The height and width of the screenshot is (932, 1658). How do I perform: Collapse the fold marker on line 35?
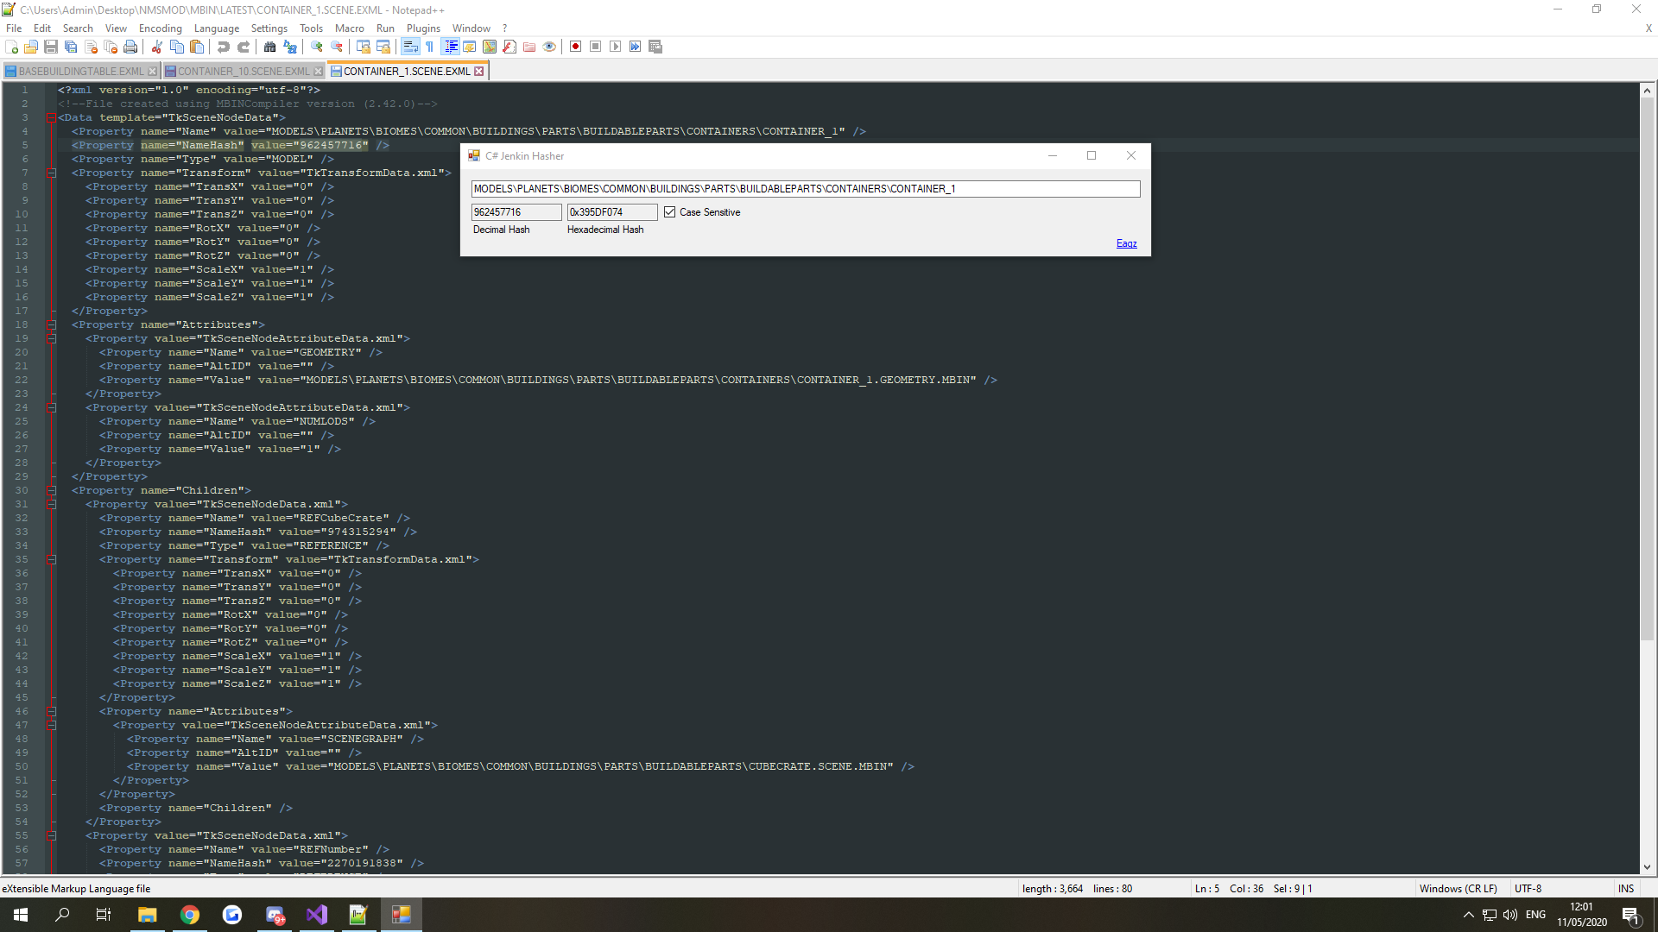click(x=51, y=559)
